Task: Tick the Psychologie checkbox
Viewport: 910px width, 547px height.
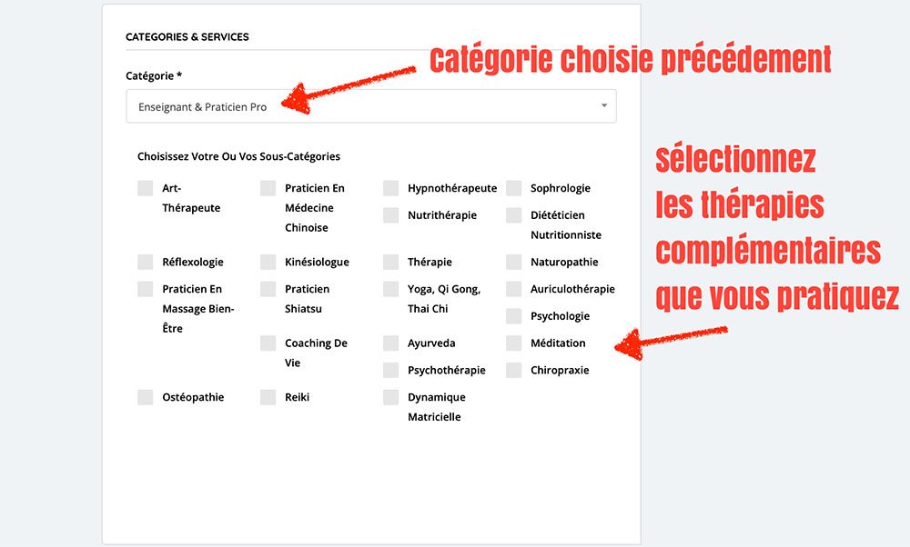Action: click(513, 316)
